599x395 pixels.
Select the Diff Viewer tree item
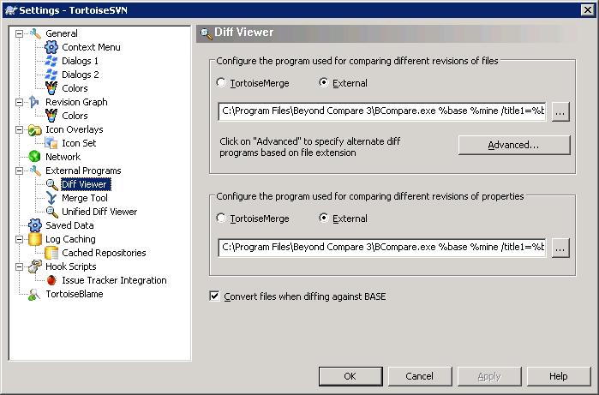[x=86, y=184]
